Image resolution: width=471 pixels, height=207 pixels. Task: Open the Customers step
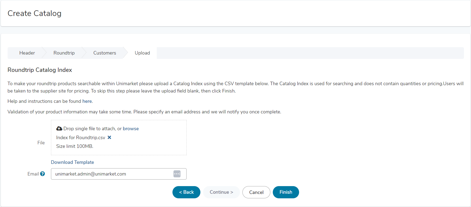pos(105,53)
